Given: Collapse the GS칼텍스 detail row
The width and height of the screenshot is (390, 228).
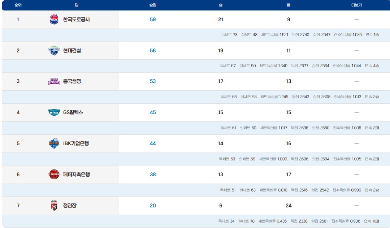Looking at the screenshot, I should click(x=356, y=112).
